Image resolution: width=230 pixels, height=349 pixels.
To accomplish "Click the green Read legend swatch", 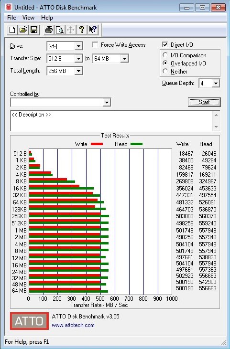I will [x=136, y=144].
